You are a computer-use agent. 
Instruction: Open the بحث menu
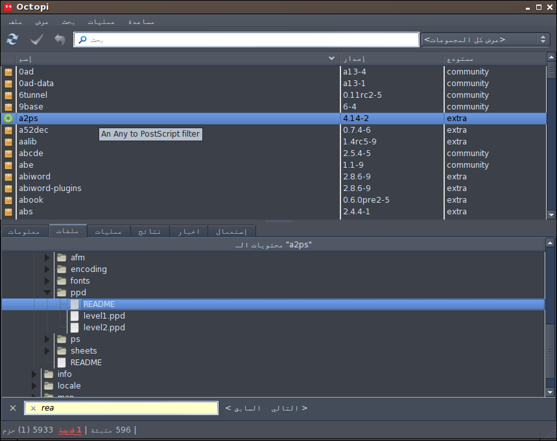(x=68, y=22)
